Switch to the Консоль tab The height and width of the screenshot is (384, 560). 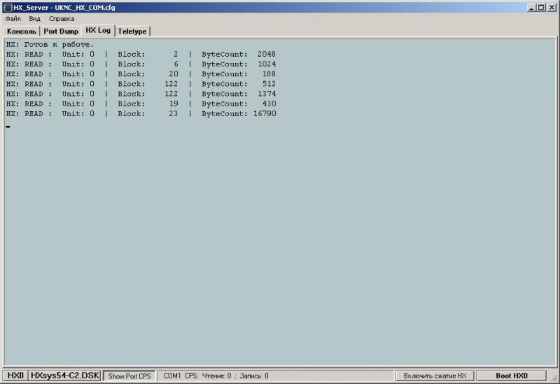pyautogui.click(x=22, y=31)
